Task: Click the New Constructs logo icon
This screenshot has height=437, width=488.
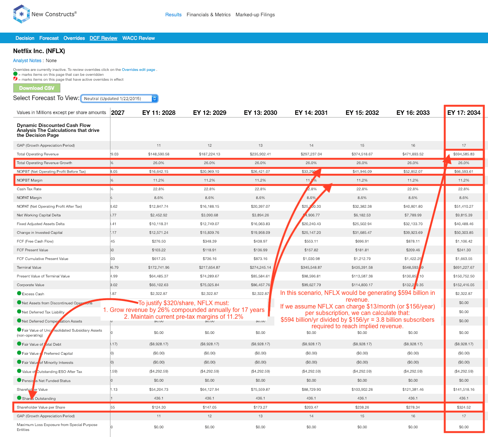Action: tap(21, 14)
